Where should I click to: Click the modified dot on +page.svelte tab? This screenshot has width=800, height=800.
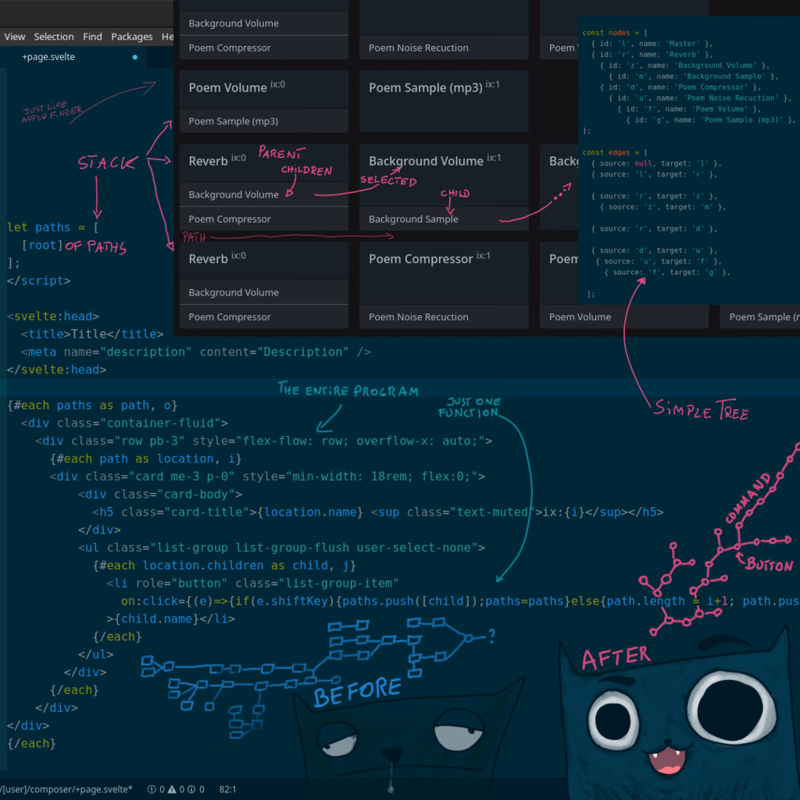(x=135, y=57)
